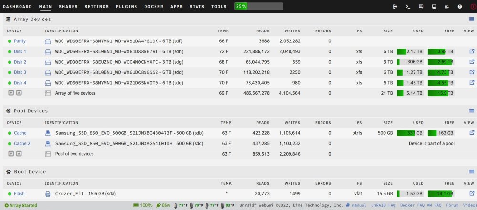Click the disk icon beside Disk 1 identification
This screenshot has width=477, height=210.
pyautogui.click(x=48, y=51)
